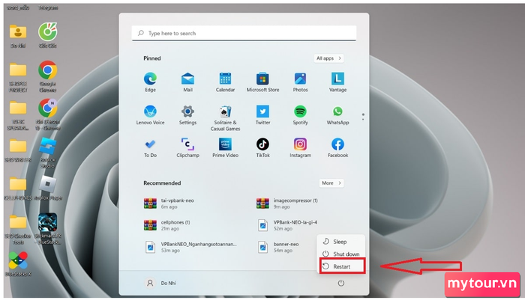525x303 pixels.
Task: Launch Solitaire & Casual Games
Action: 225,118
